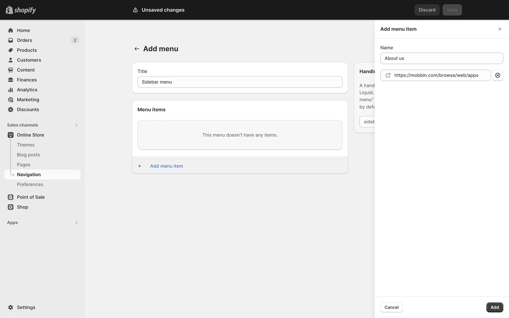This screenshot has height=318, width=509.
Task: Close the Add menu item panel
Action: (500, 29)
